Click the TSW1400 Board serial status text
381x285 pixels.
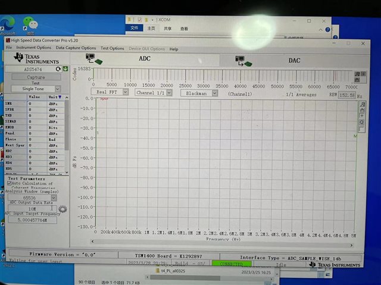tap(168, 256)
